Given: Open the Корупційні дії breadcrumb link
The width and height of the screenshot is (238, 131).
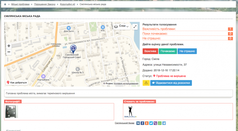Looking at the screenshot, I should (68, 4).
